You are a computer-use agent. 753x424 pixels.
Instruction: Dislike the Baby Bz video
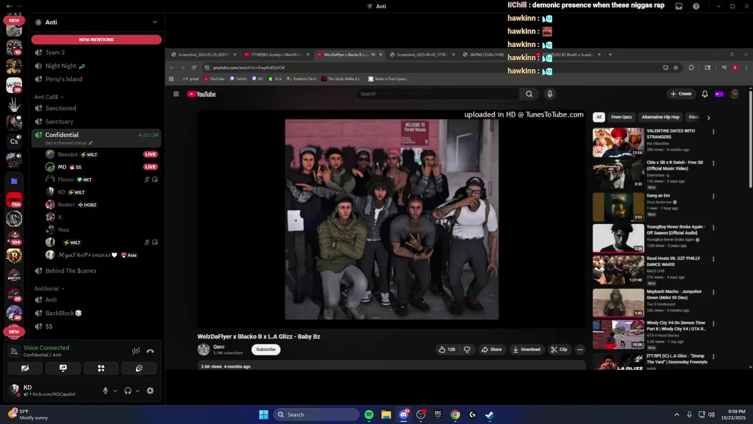pyautogui.click(x=467, y=349)
